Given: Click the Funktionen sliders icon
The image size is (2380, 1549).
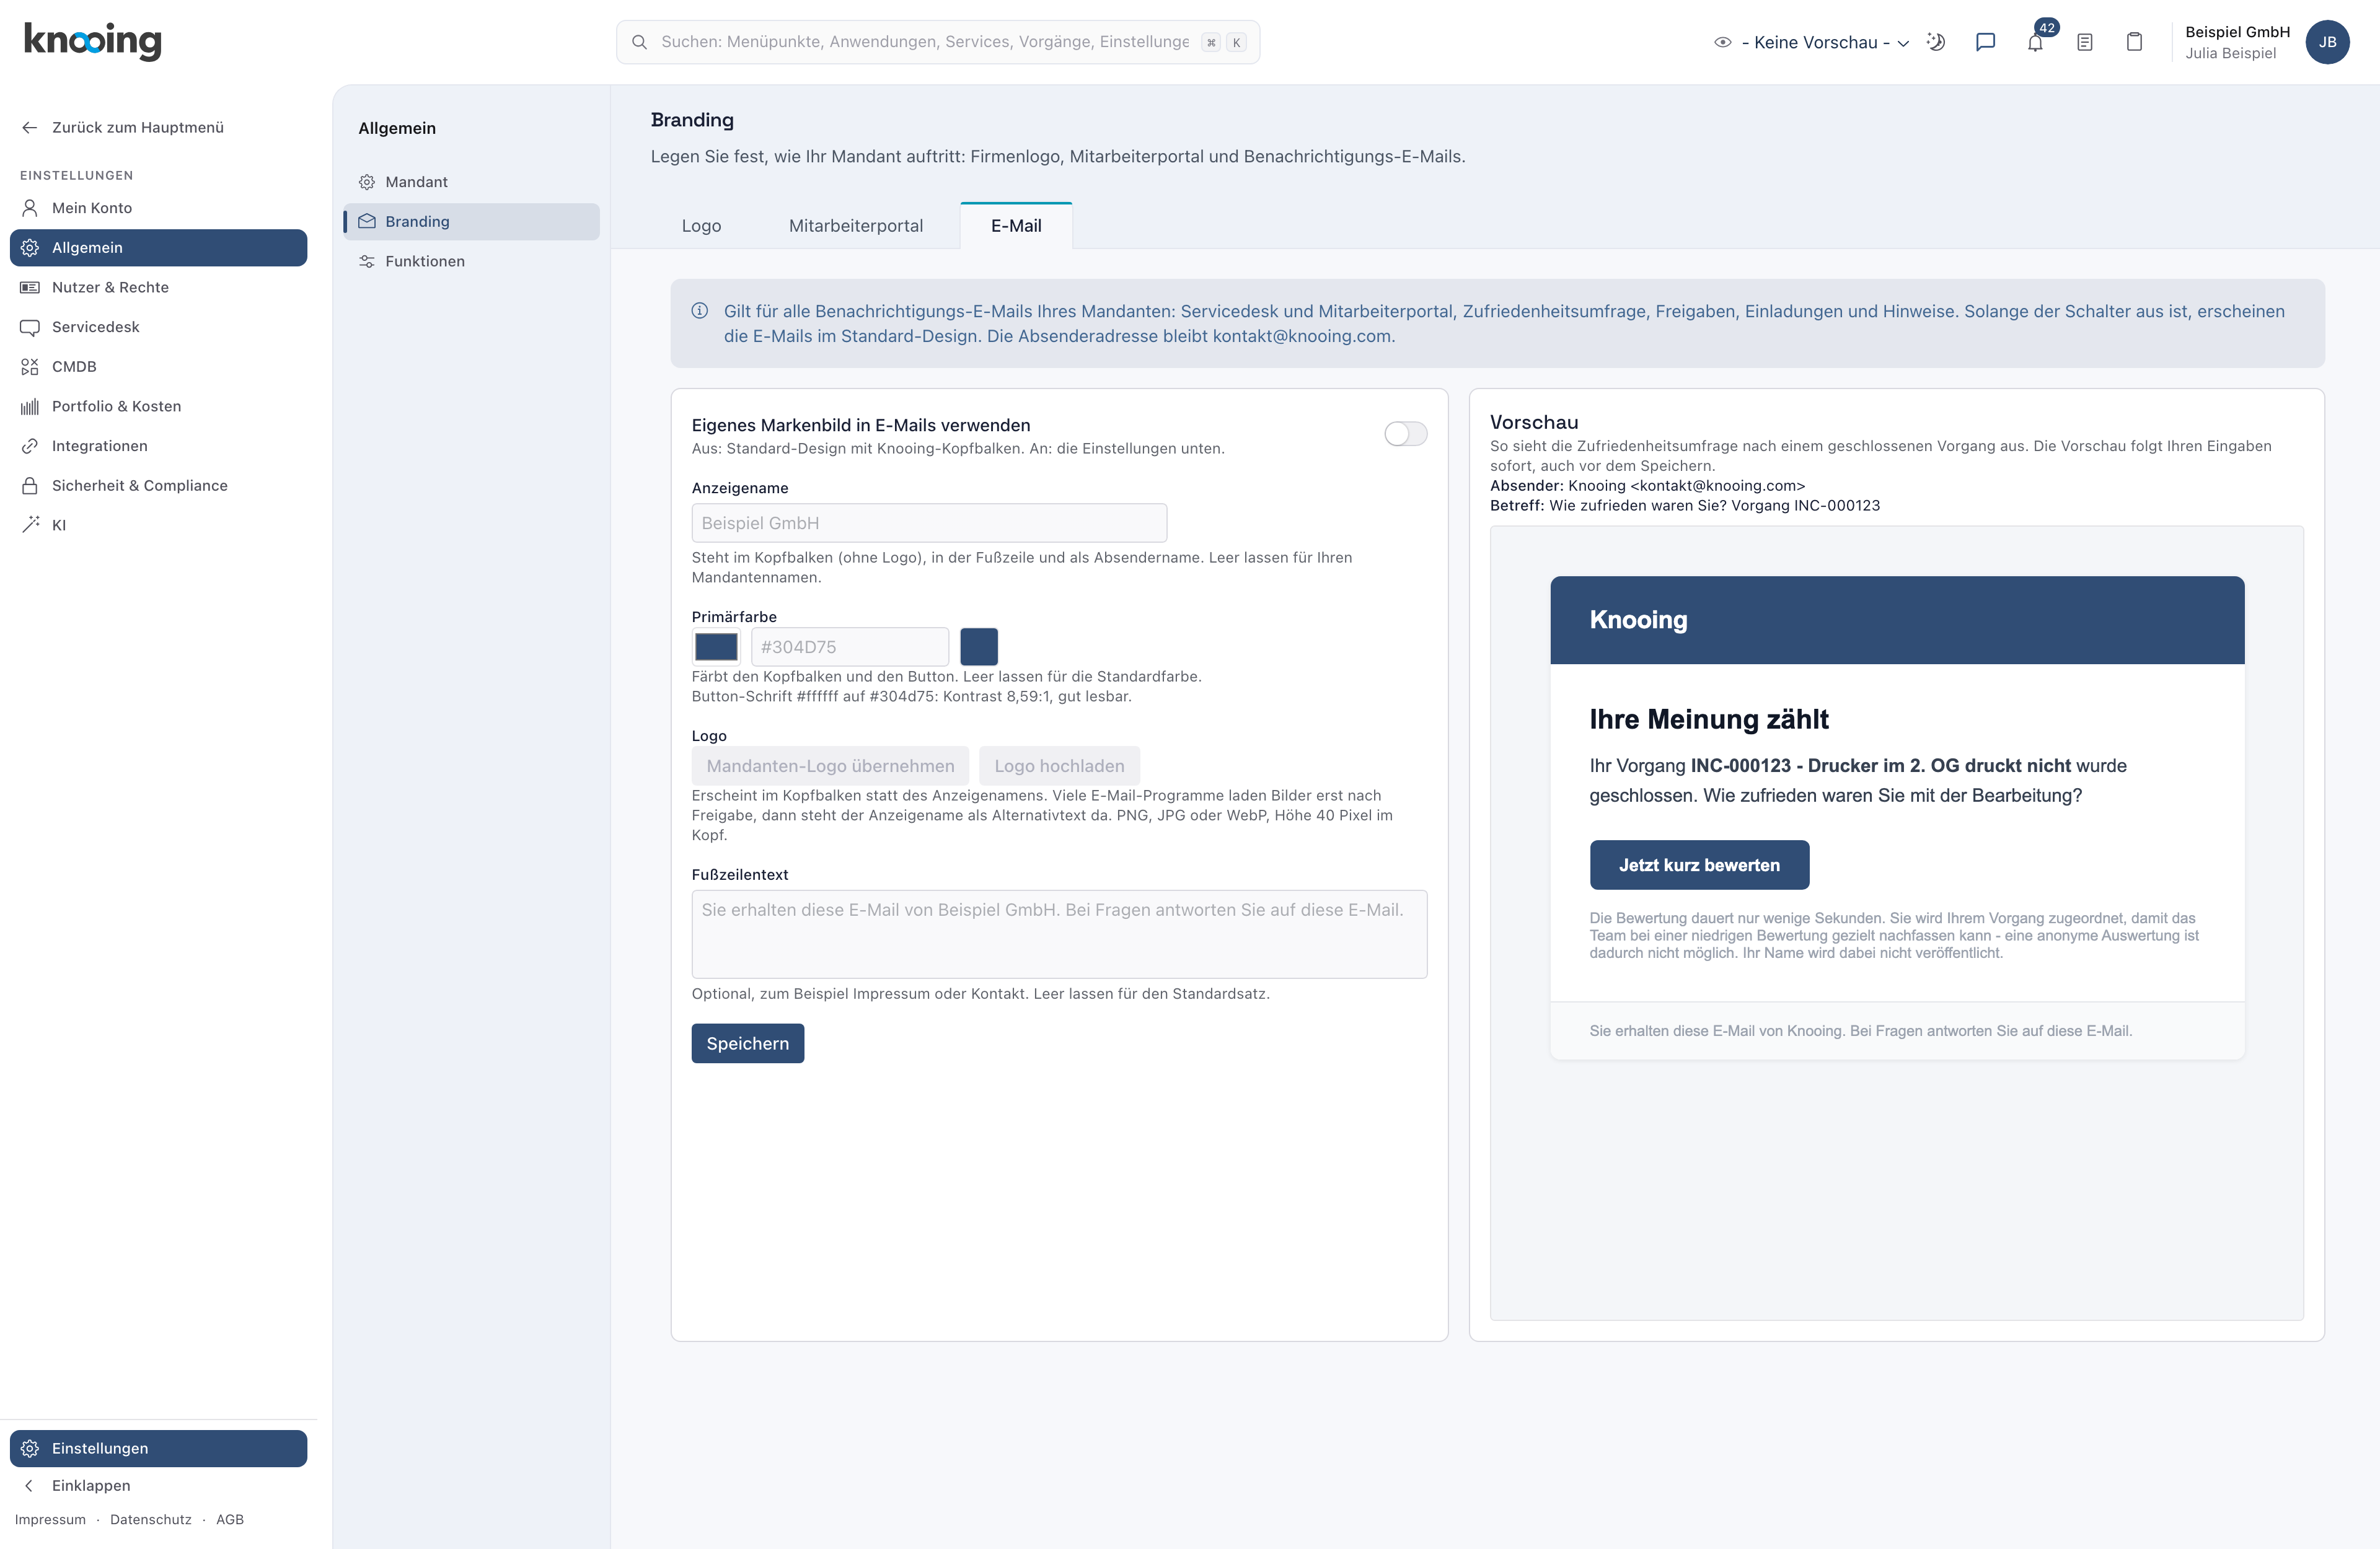Looking at the screenshot, I should click(367, 261).
